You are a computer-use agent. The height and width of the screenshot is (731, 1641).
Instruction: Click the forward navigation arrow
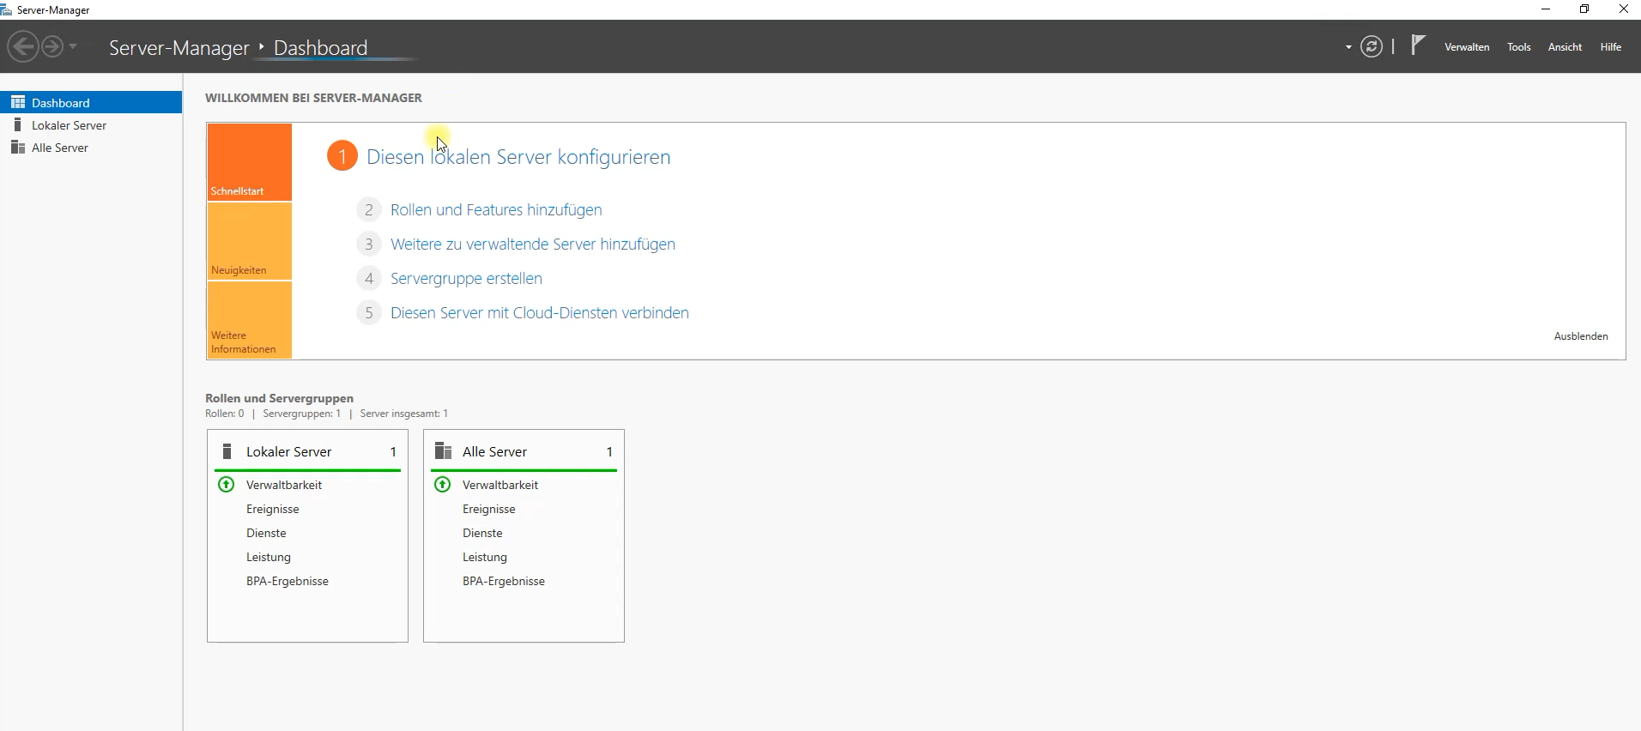pyautogui.click(x=52, y=46)
